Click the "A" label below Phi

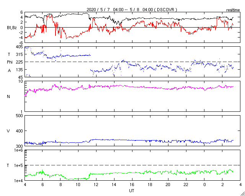pyautogui.click(x=9, y=71)
